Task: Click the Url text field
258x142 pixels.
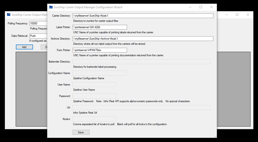Action: point(141,108)
